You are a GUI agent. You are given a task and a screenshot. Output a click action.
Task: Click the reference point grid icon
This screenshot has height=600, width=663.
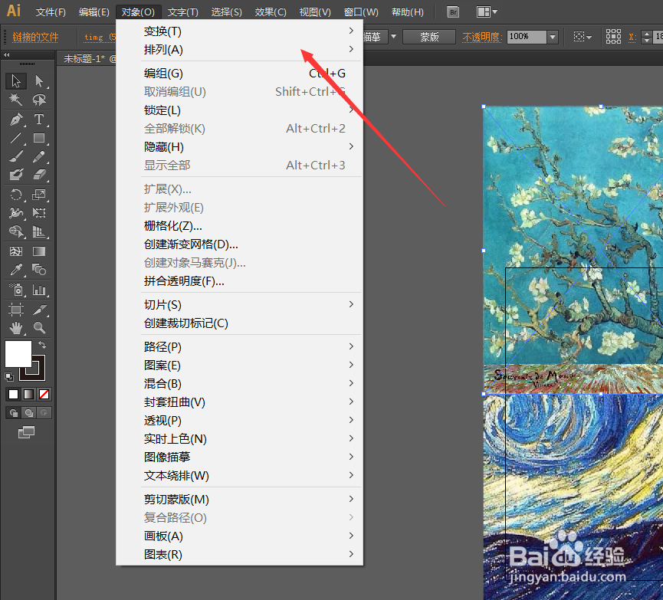pos(613,37)
